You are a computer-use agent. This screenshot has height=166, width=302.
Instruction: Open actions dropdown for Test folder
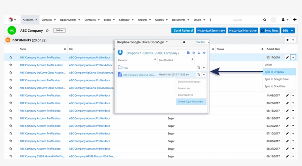tap(204, 68)
